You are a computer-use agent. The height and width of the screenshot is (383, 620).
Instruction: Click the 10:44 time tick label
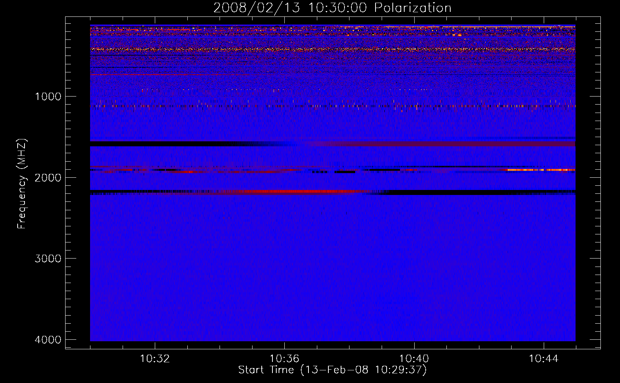coord(544,359)
